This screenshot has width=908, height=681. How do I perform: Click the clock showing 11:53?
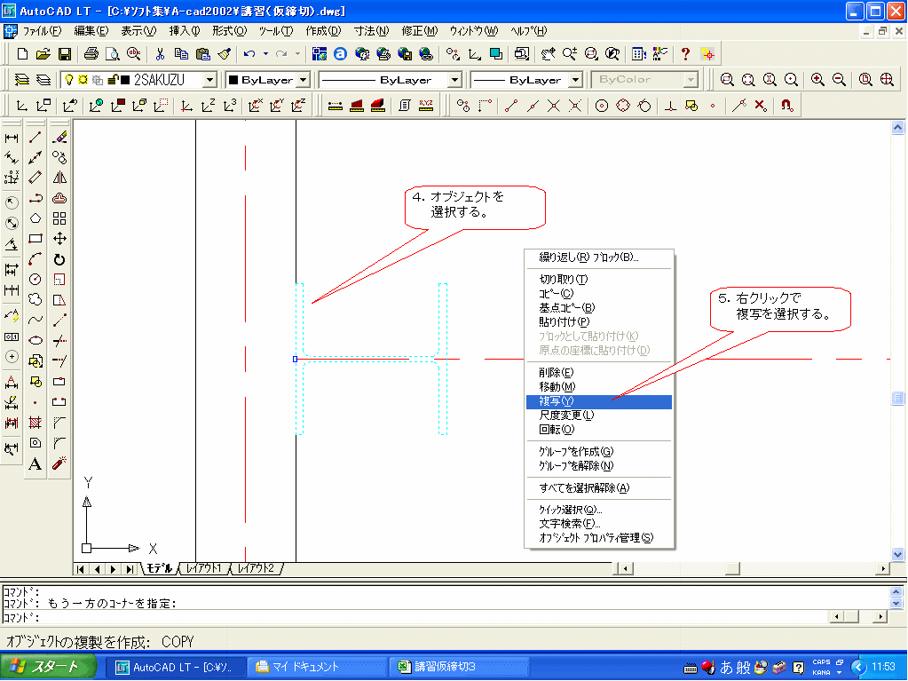tap(884, 667)
